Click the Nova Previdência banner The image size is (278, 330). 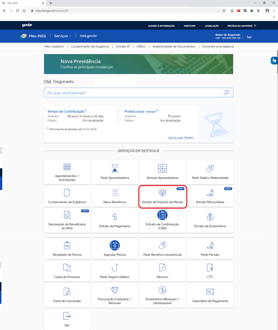click(138, 64)
